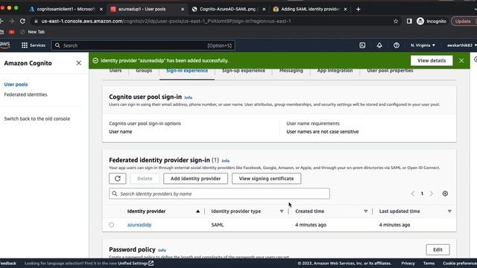477x268 pixels.
Task: Open a new browser tab
Action: (x=358, y=9)
